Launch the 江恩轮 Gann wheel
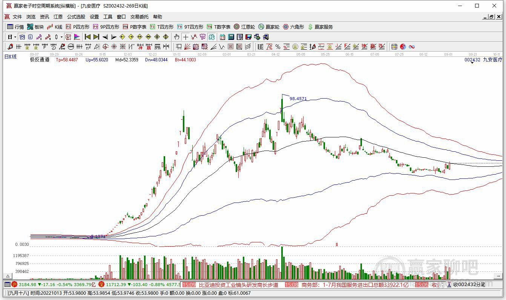 coord(244,27)
